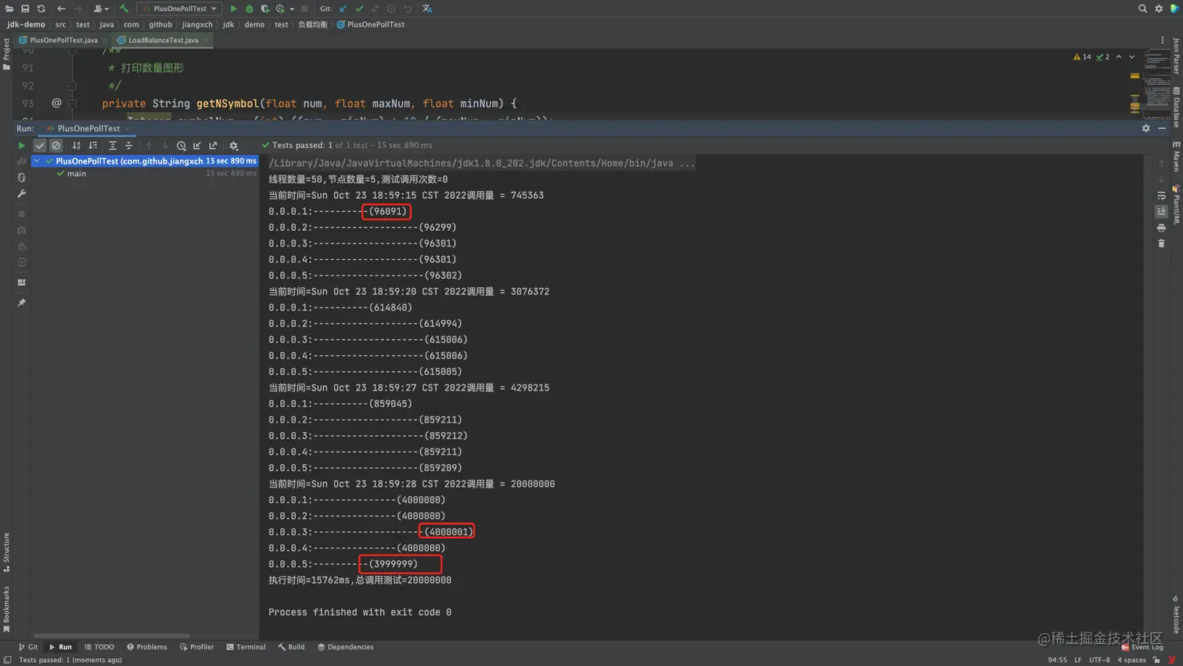Open the Problems tool window

(147, 647)
